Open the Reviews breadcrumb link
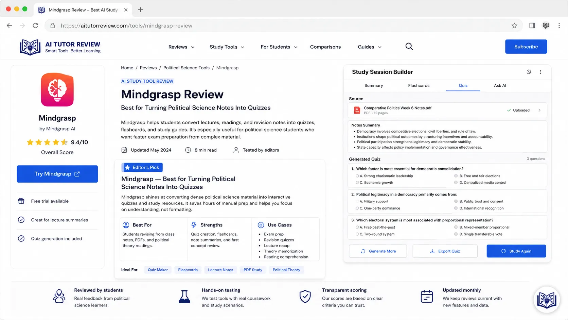This screenshot has width=568, height=320. (148, 68)
